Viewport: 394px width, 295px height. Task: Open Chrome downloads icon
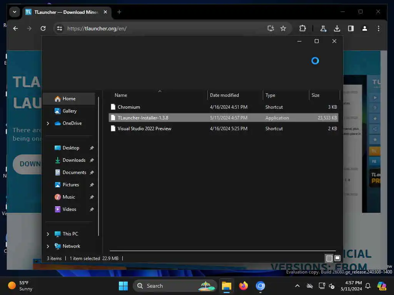pos(337,28)
